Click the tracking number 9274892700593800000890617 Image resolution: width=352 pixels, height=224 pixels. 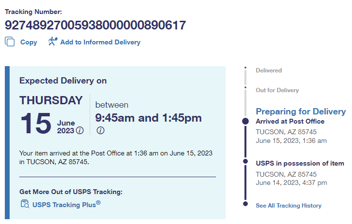[95, 25]
